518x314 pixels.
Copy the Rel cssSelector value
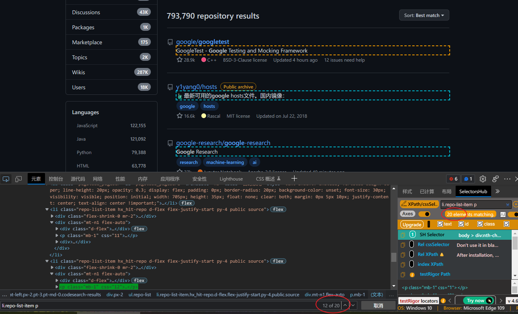403,245
